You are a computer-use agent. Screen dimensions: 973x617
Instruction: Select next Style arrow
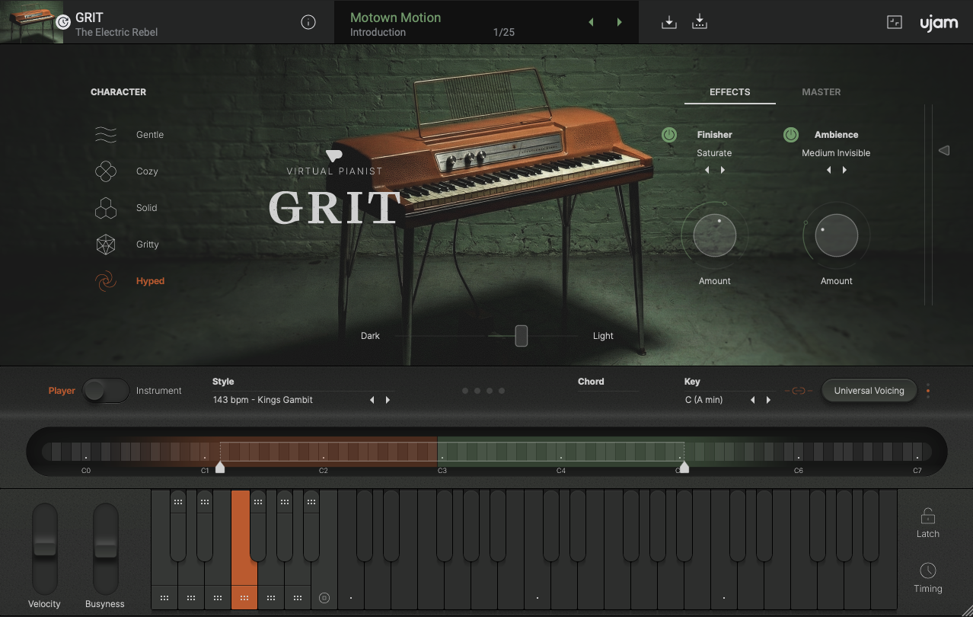[388, 400]
